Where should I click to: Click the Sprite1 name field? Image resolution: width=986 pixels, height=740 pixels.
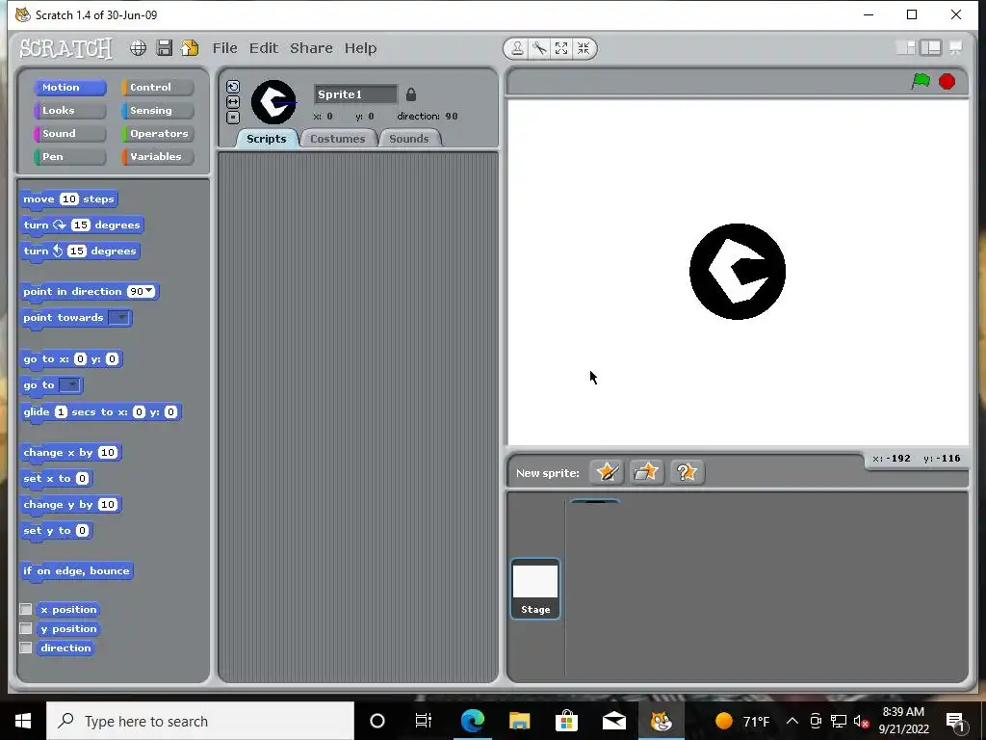356,94
